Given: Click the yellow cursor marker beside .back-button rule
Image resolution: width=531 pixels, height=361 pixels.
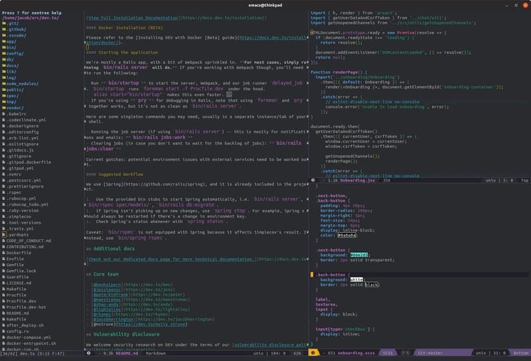Looking at the screenshot, I should 312,275.
